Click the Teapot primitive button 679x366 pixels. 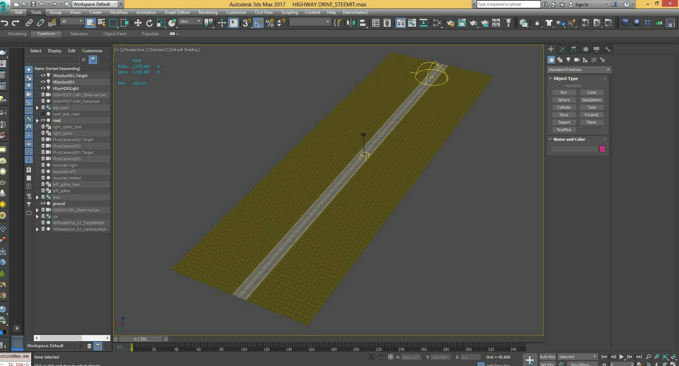click(x=564, y=122)
